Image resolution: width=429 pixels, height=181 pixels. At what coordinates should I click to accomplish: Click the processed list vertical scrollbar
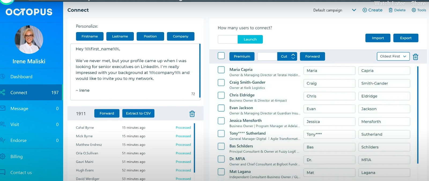[x=194, y=148]
